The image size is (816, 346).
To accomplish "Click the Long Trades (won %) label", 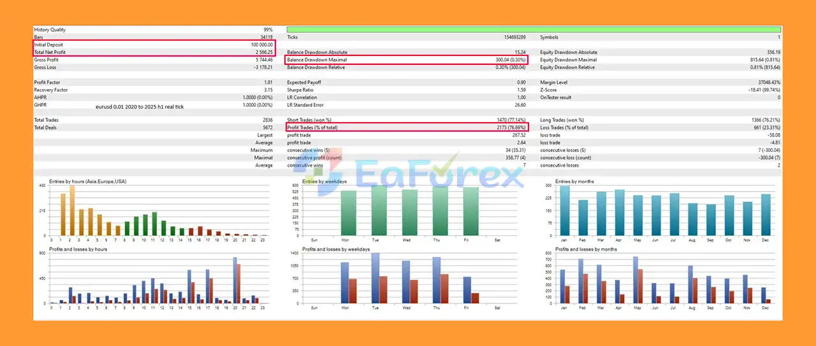I will [562, 120].
